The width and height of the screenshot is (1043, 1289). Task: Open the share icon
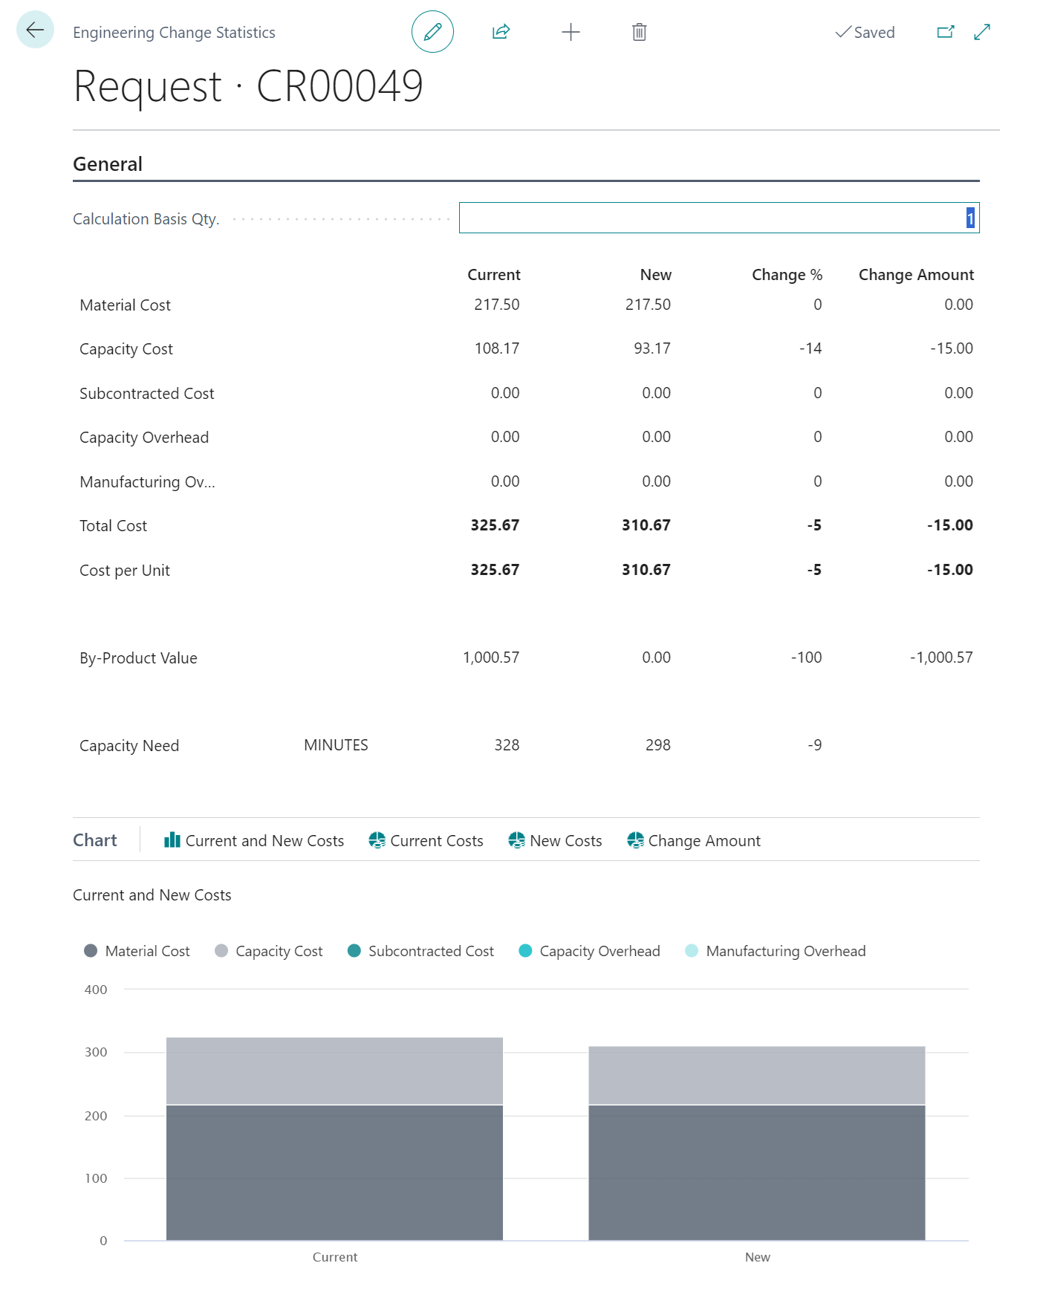click(x=501, y=32)
